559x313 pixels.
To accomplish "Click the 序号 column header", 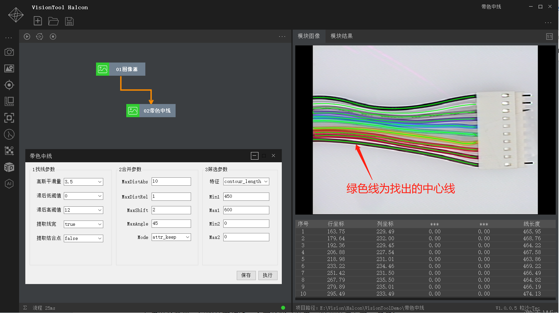I will tap(303, 224).
